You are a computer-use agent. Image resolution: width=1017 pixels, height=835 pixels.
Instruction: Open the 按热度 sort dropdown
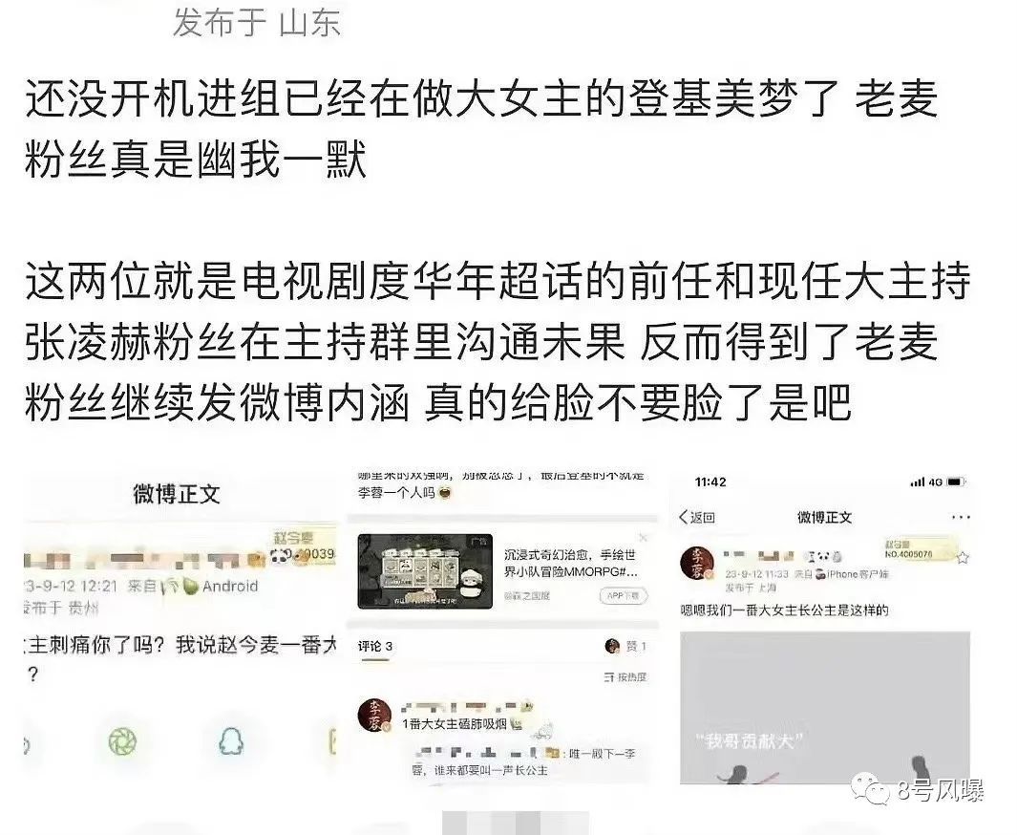pos(625,676)
